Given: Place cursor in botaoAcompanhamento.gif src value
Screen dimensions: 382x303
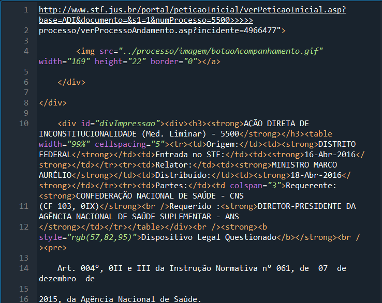Looking at the screenshot, I should point(221,51).
